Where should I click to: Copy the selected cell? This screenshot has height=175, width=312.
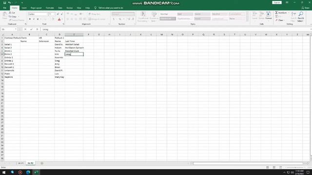[13, 17]
